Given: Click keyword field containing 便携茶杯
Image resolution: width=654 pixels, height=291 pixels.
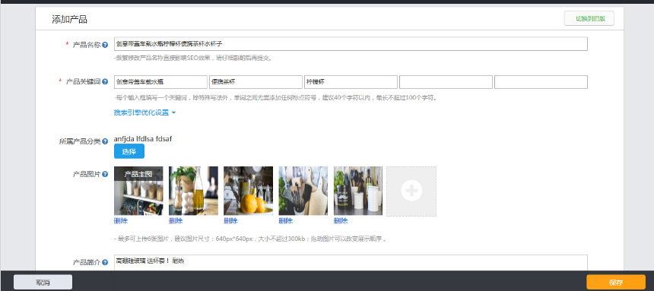Looking at the screenshot, I should coord(256,82).
